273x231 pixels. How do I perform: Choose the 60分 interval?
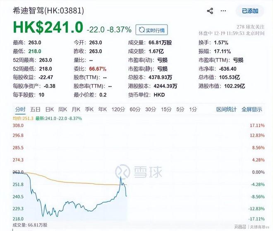(135, 109)
